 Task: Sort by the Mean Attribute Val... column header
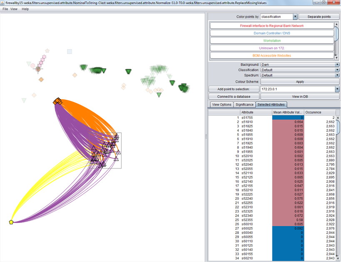pos(288,112)
